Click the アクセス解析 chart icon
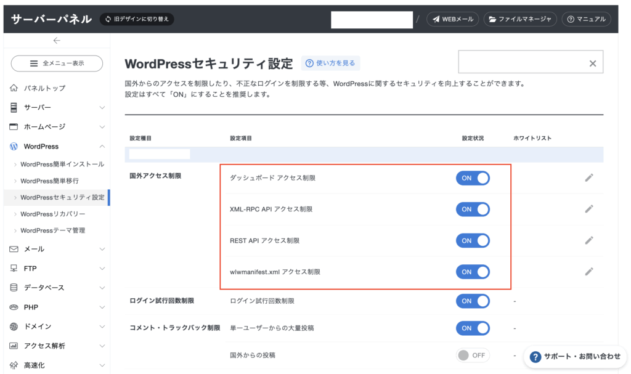This screenshot has width=631, height=374. (x=14, y=346)
